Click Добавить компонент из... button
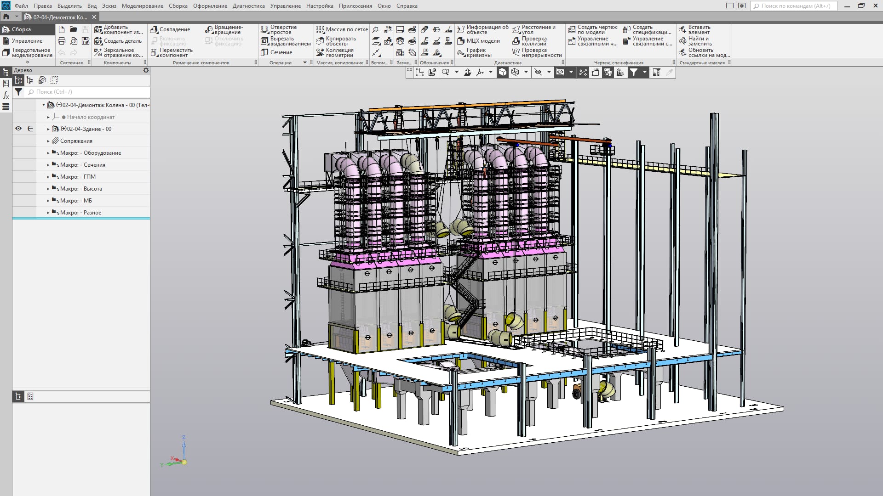883x496 pixels. [119, 29]
